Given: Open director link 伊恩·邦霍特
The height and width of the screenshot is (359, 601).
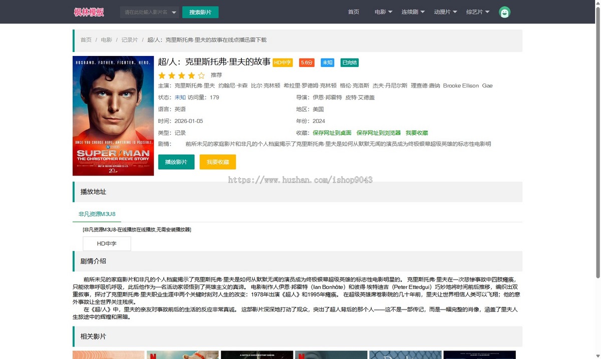Looking at the screenshot, I should click(327, 97).
